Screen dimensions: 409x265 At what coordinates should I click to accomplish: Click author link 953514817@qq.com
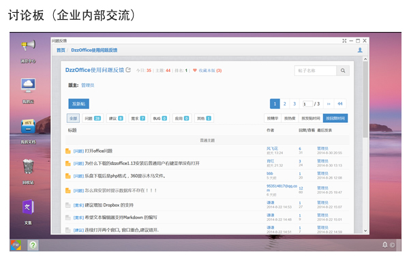[282, 188]
